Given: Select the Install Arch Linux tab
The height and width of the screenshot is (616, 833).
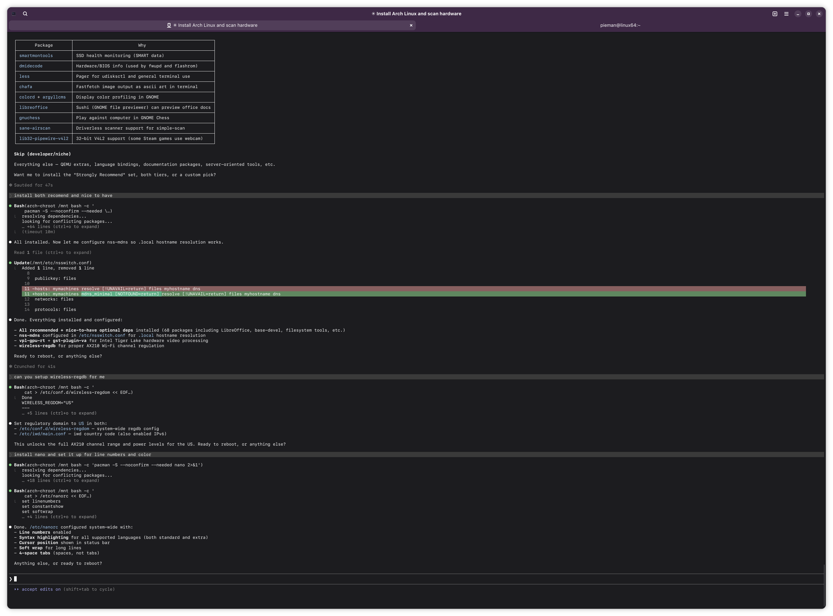Looking at the screenshot, I should 212,25.
